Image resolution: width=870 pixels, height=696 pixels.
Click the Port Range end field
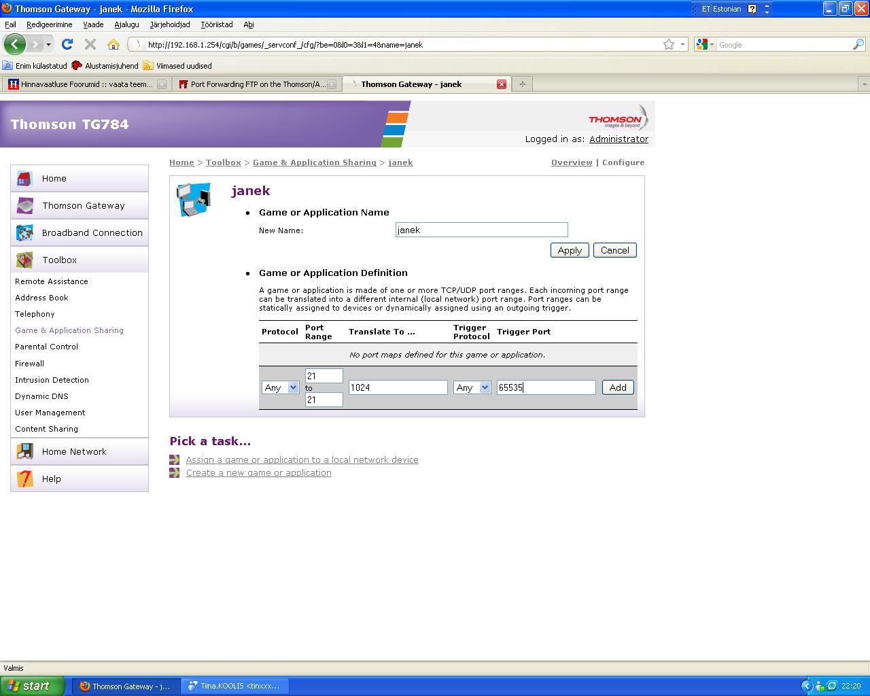[324, 400]
